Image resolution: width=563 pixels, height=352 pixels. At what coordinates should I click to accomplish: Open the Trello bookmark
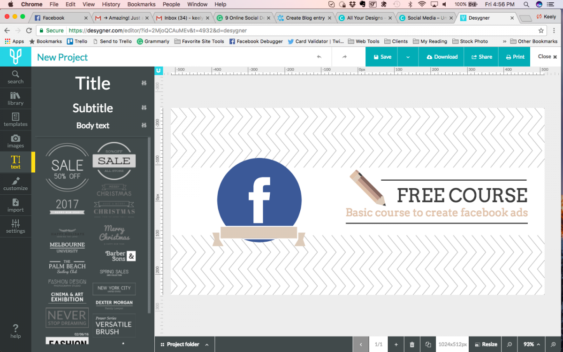pos(77,41)
